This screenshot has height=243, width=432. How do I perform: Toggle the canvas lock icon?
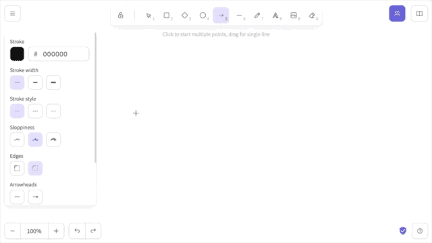coord(121,16)
